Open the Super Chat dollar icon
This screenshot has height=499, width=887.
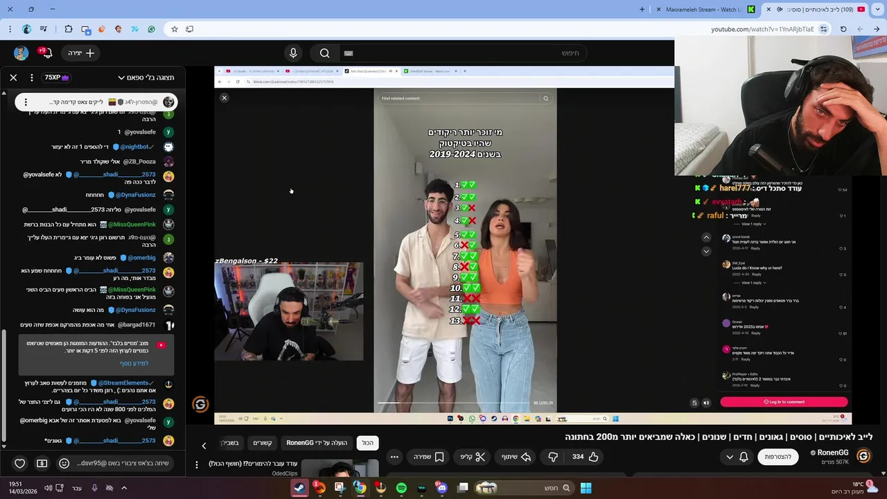42,464
